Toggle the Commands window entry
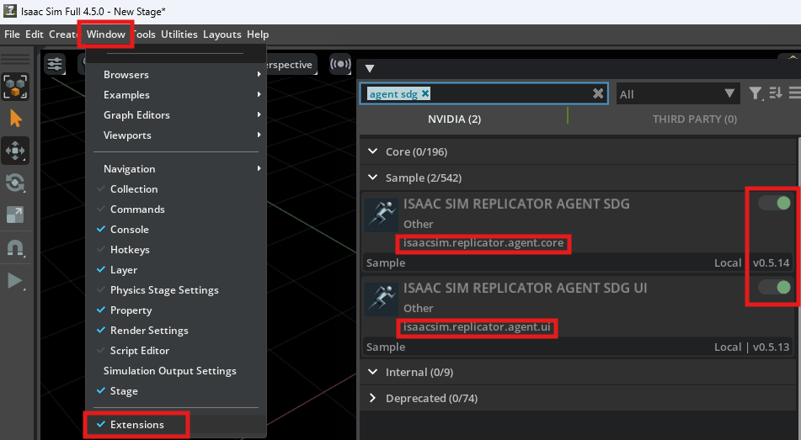 [176, 209]
